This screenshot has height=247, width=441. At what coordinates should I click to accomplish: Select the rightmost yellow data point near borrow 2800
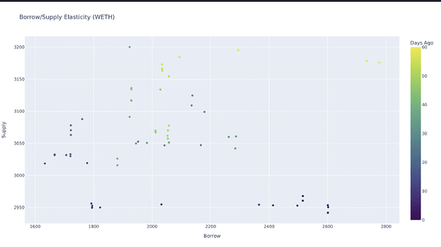[379, 63]
